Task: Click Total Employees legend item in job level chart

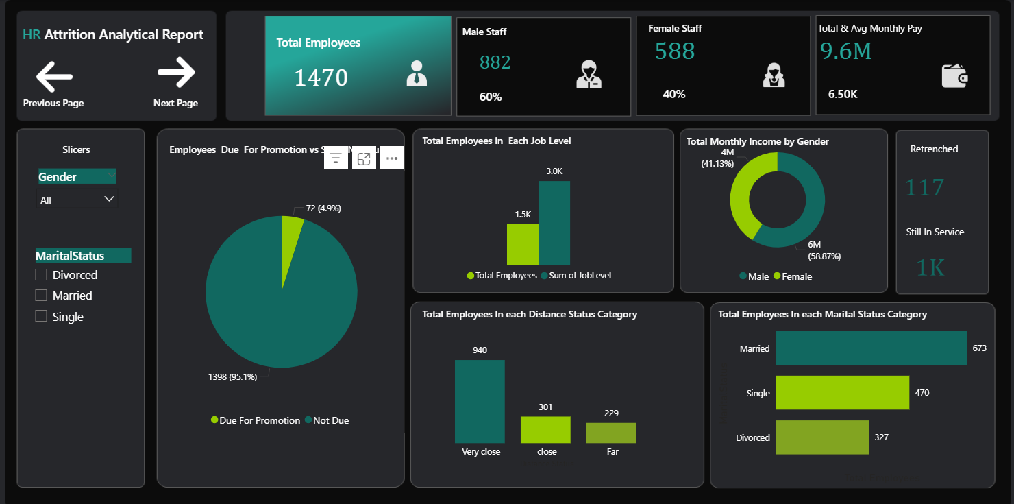Action: 502,275
